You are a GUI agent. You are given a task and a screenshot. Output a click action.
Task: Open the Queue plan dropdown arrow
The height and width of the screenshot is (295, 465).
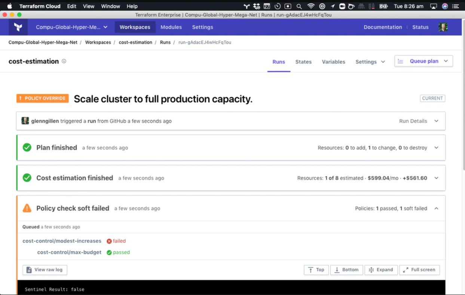(x=446, y=61)
